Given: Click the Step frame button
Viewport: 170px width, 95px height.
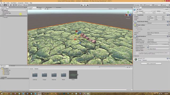Looking at the screenshot, I should (88, 5).
